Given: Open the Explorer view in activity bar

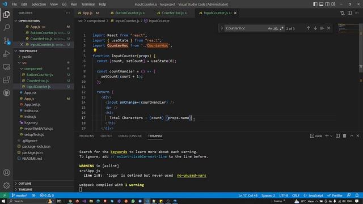Looking at the screenshot, I should point(6,14).
